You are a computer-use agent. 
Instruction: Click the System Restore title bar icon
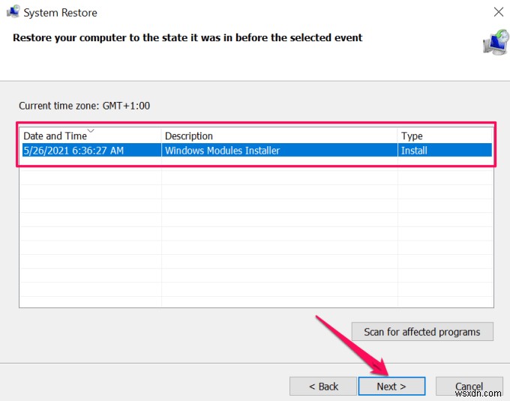coord(13,12)
